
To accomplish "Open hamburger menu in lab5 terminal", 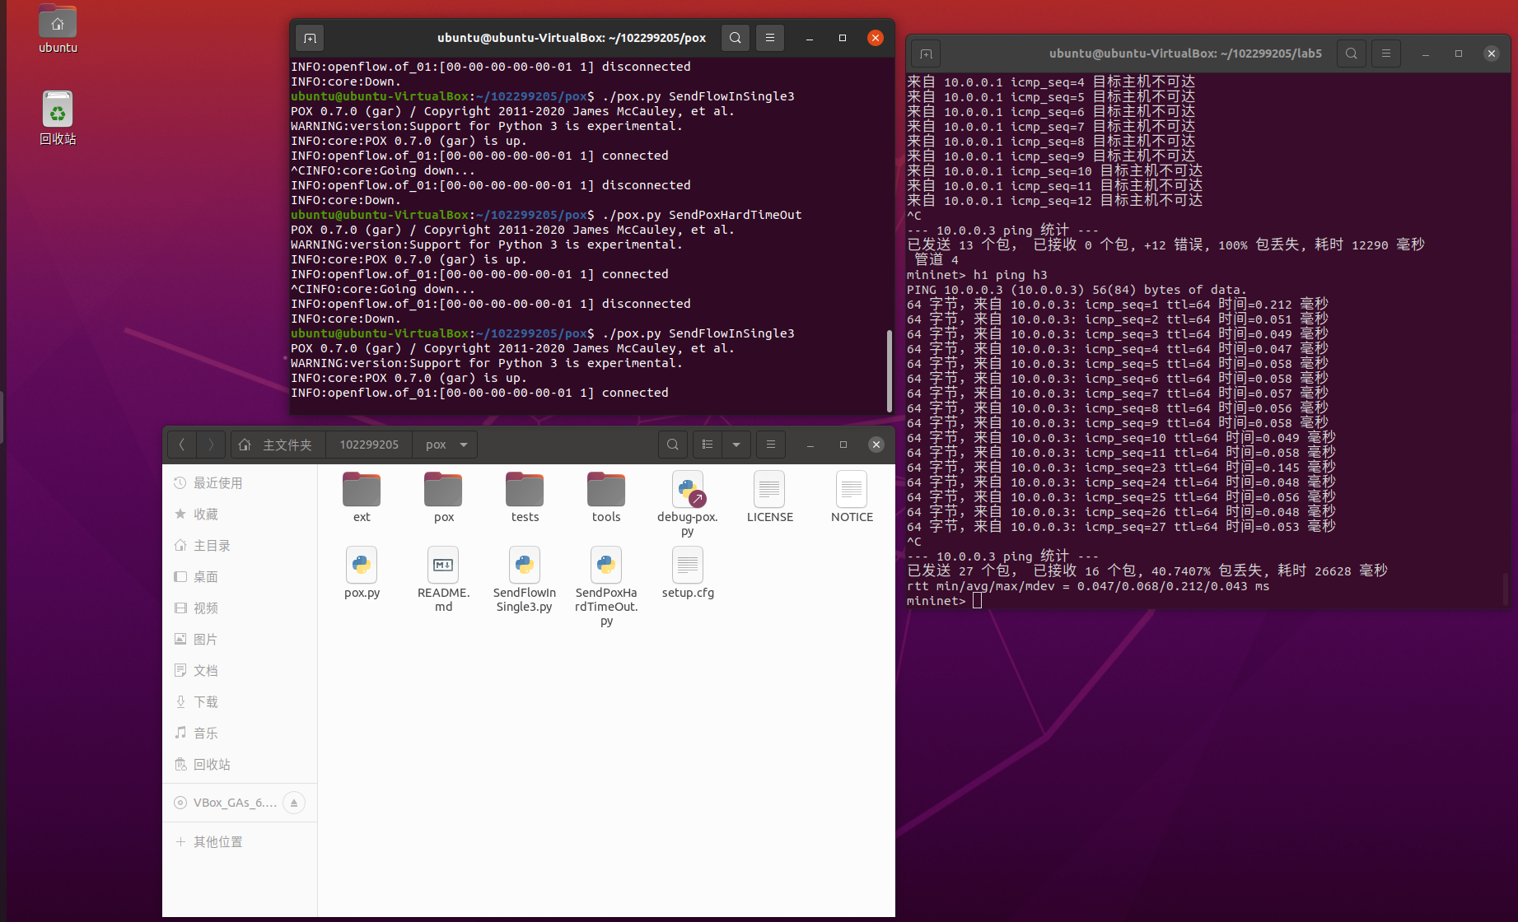I will point(1386,54).
